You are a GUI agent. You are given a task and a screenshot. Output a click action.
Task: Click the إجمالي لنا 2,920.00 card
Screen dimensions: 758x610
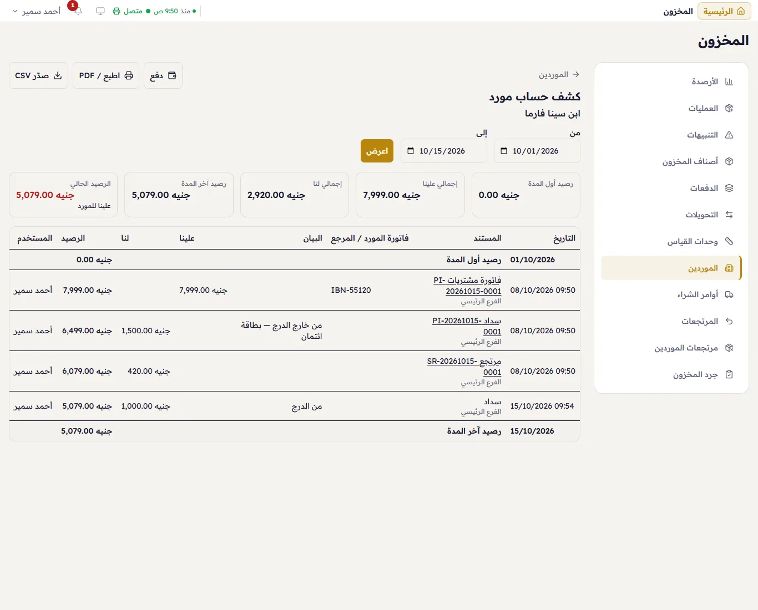tap(295, 195)
